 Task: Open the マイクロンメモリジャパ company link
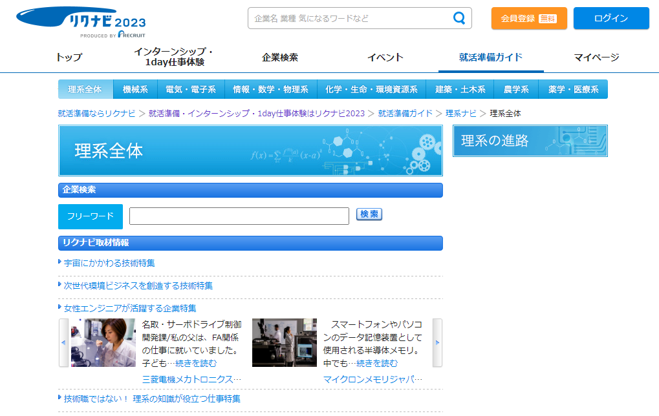pos(373,379)
